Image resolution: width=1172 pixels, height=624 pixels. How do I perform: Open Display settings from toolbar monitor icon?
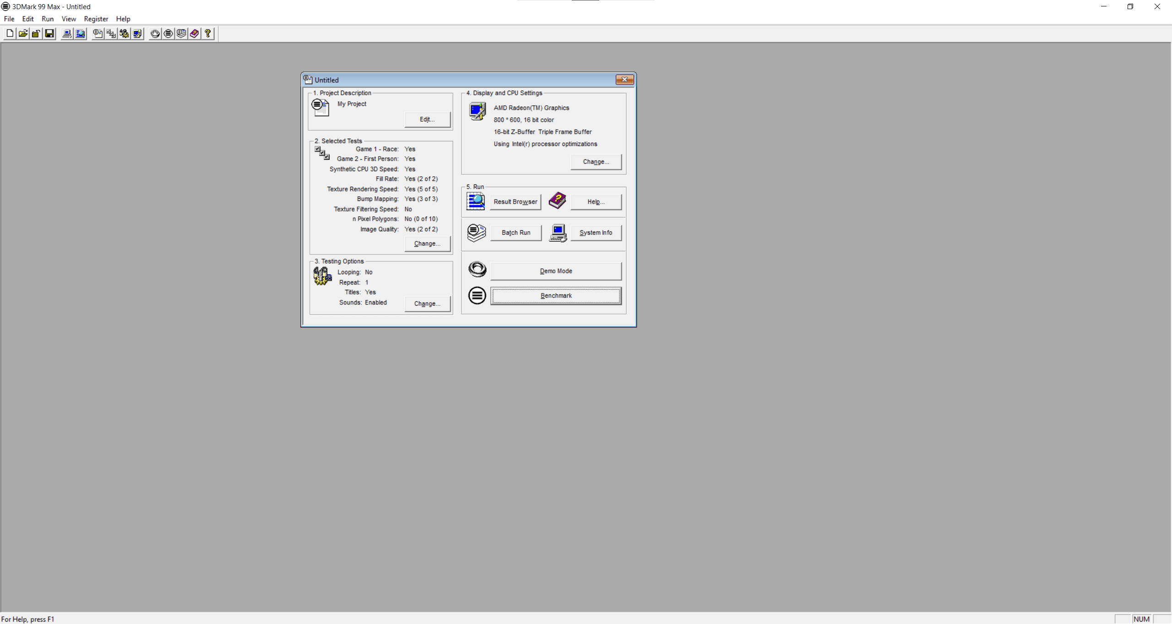137,33
